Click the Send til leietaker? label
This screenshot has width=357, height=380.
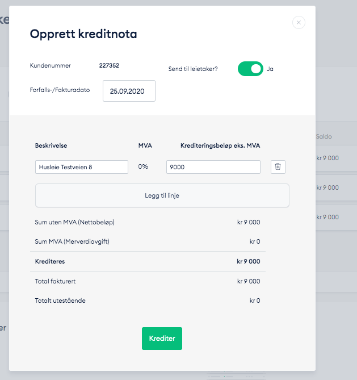[193, 69]
